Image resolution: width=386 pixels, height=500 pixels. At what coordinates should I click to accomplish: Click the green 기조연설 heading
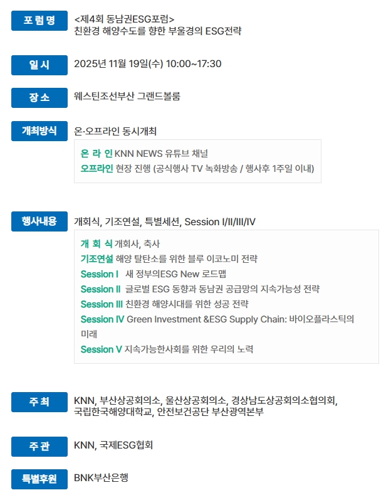(x=97, y=258)
